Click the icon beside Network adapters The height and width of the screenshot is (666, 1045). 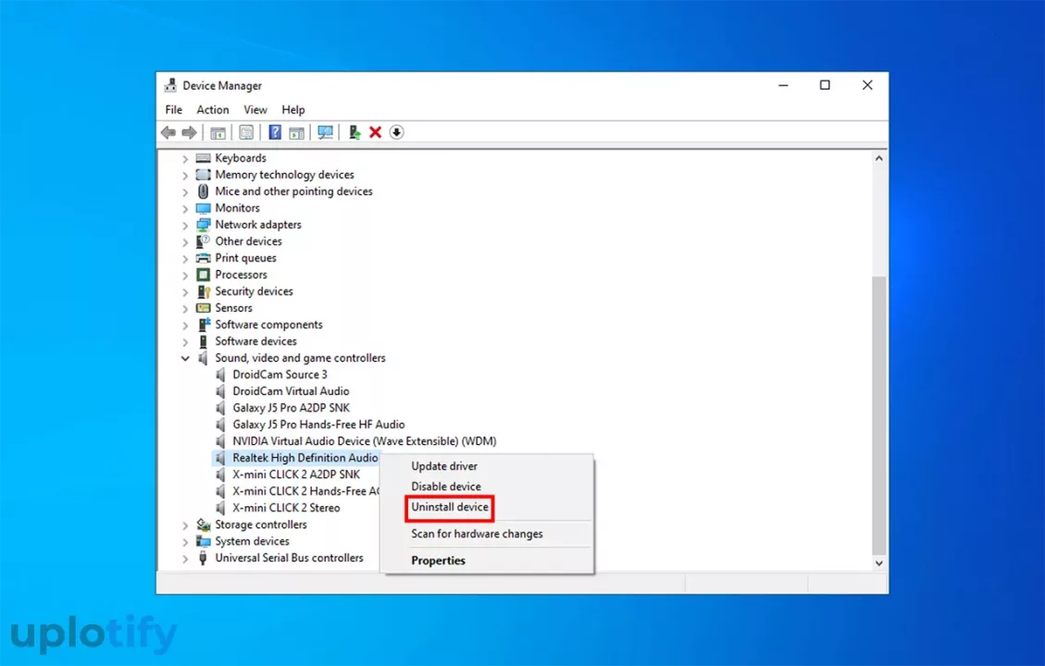204,225
